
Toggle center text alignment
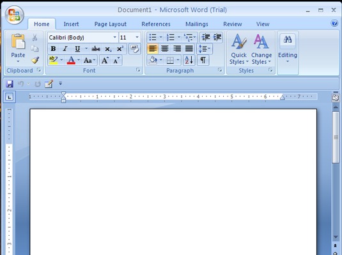point(164,49)
